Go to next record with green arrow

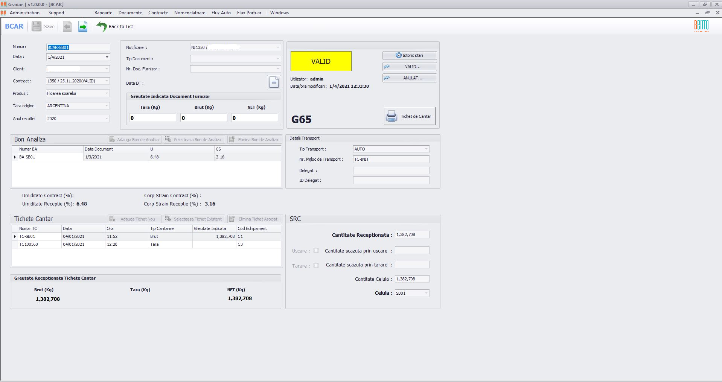[83, 26]
